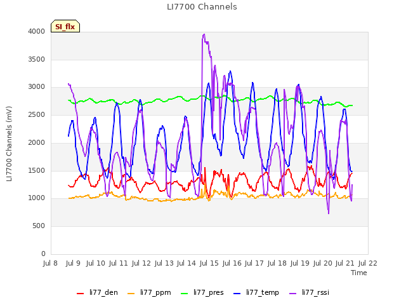Click the 4000 y-axis tick label
Viewport: 406px width, 305px height.
pos(37,31)
